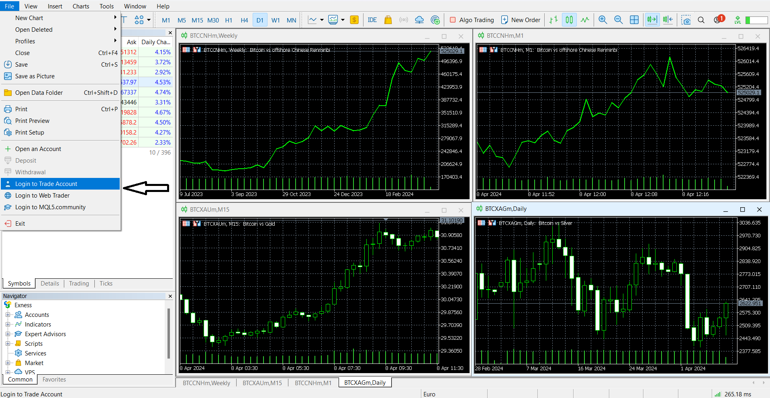Select the M1 timeframe button

coord(166,20)
